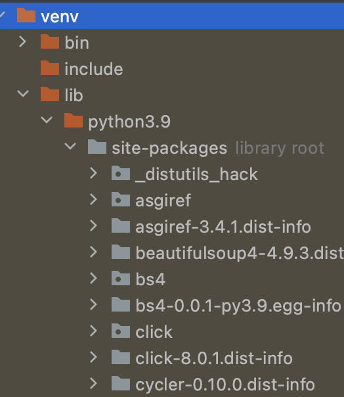Click the cycler-0.10.0.dist-info folder icon

(121, 384)
